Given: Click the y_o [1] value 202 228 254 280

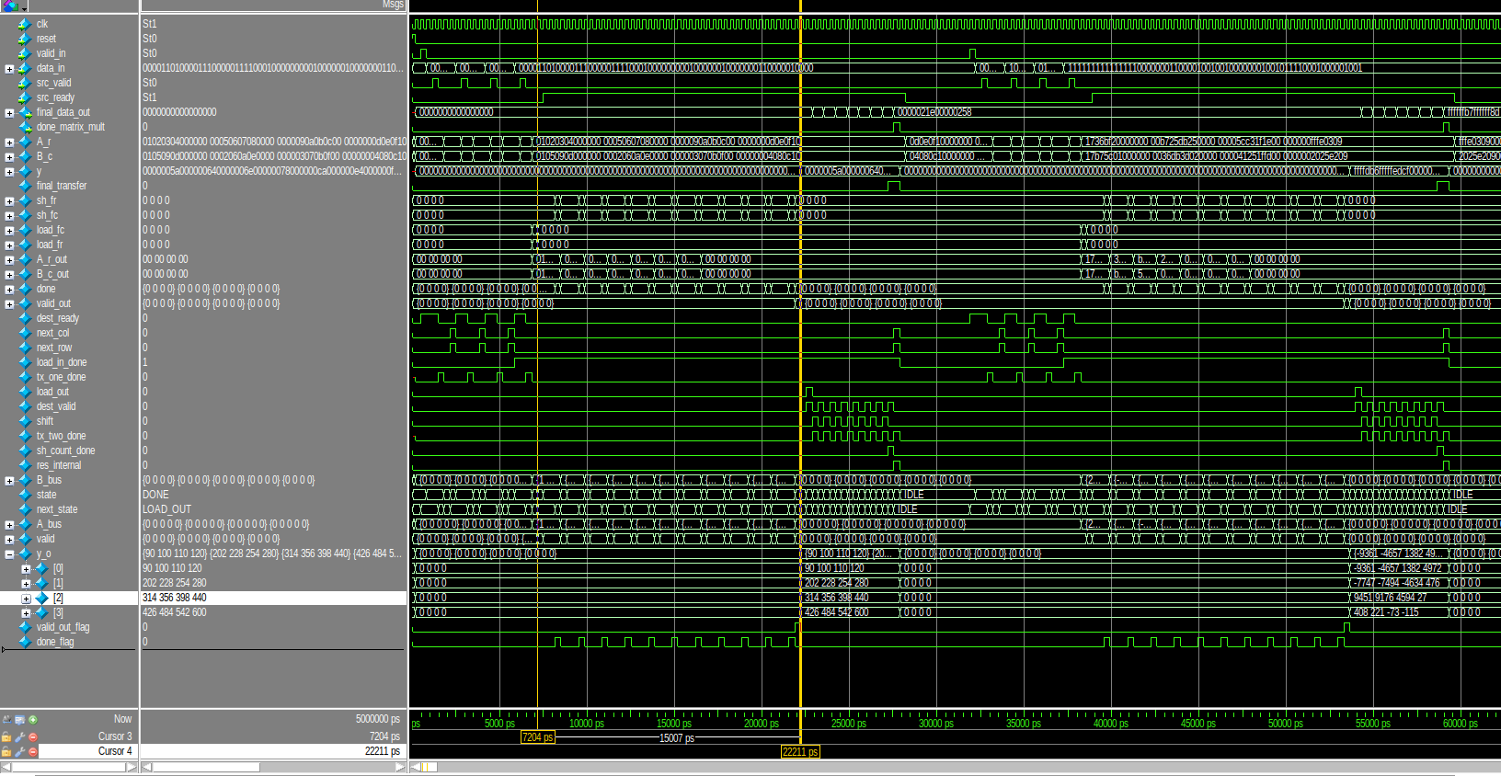Looking at the screenshot, I should point(175,583).
